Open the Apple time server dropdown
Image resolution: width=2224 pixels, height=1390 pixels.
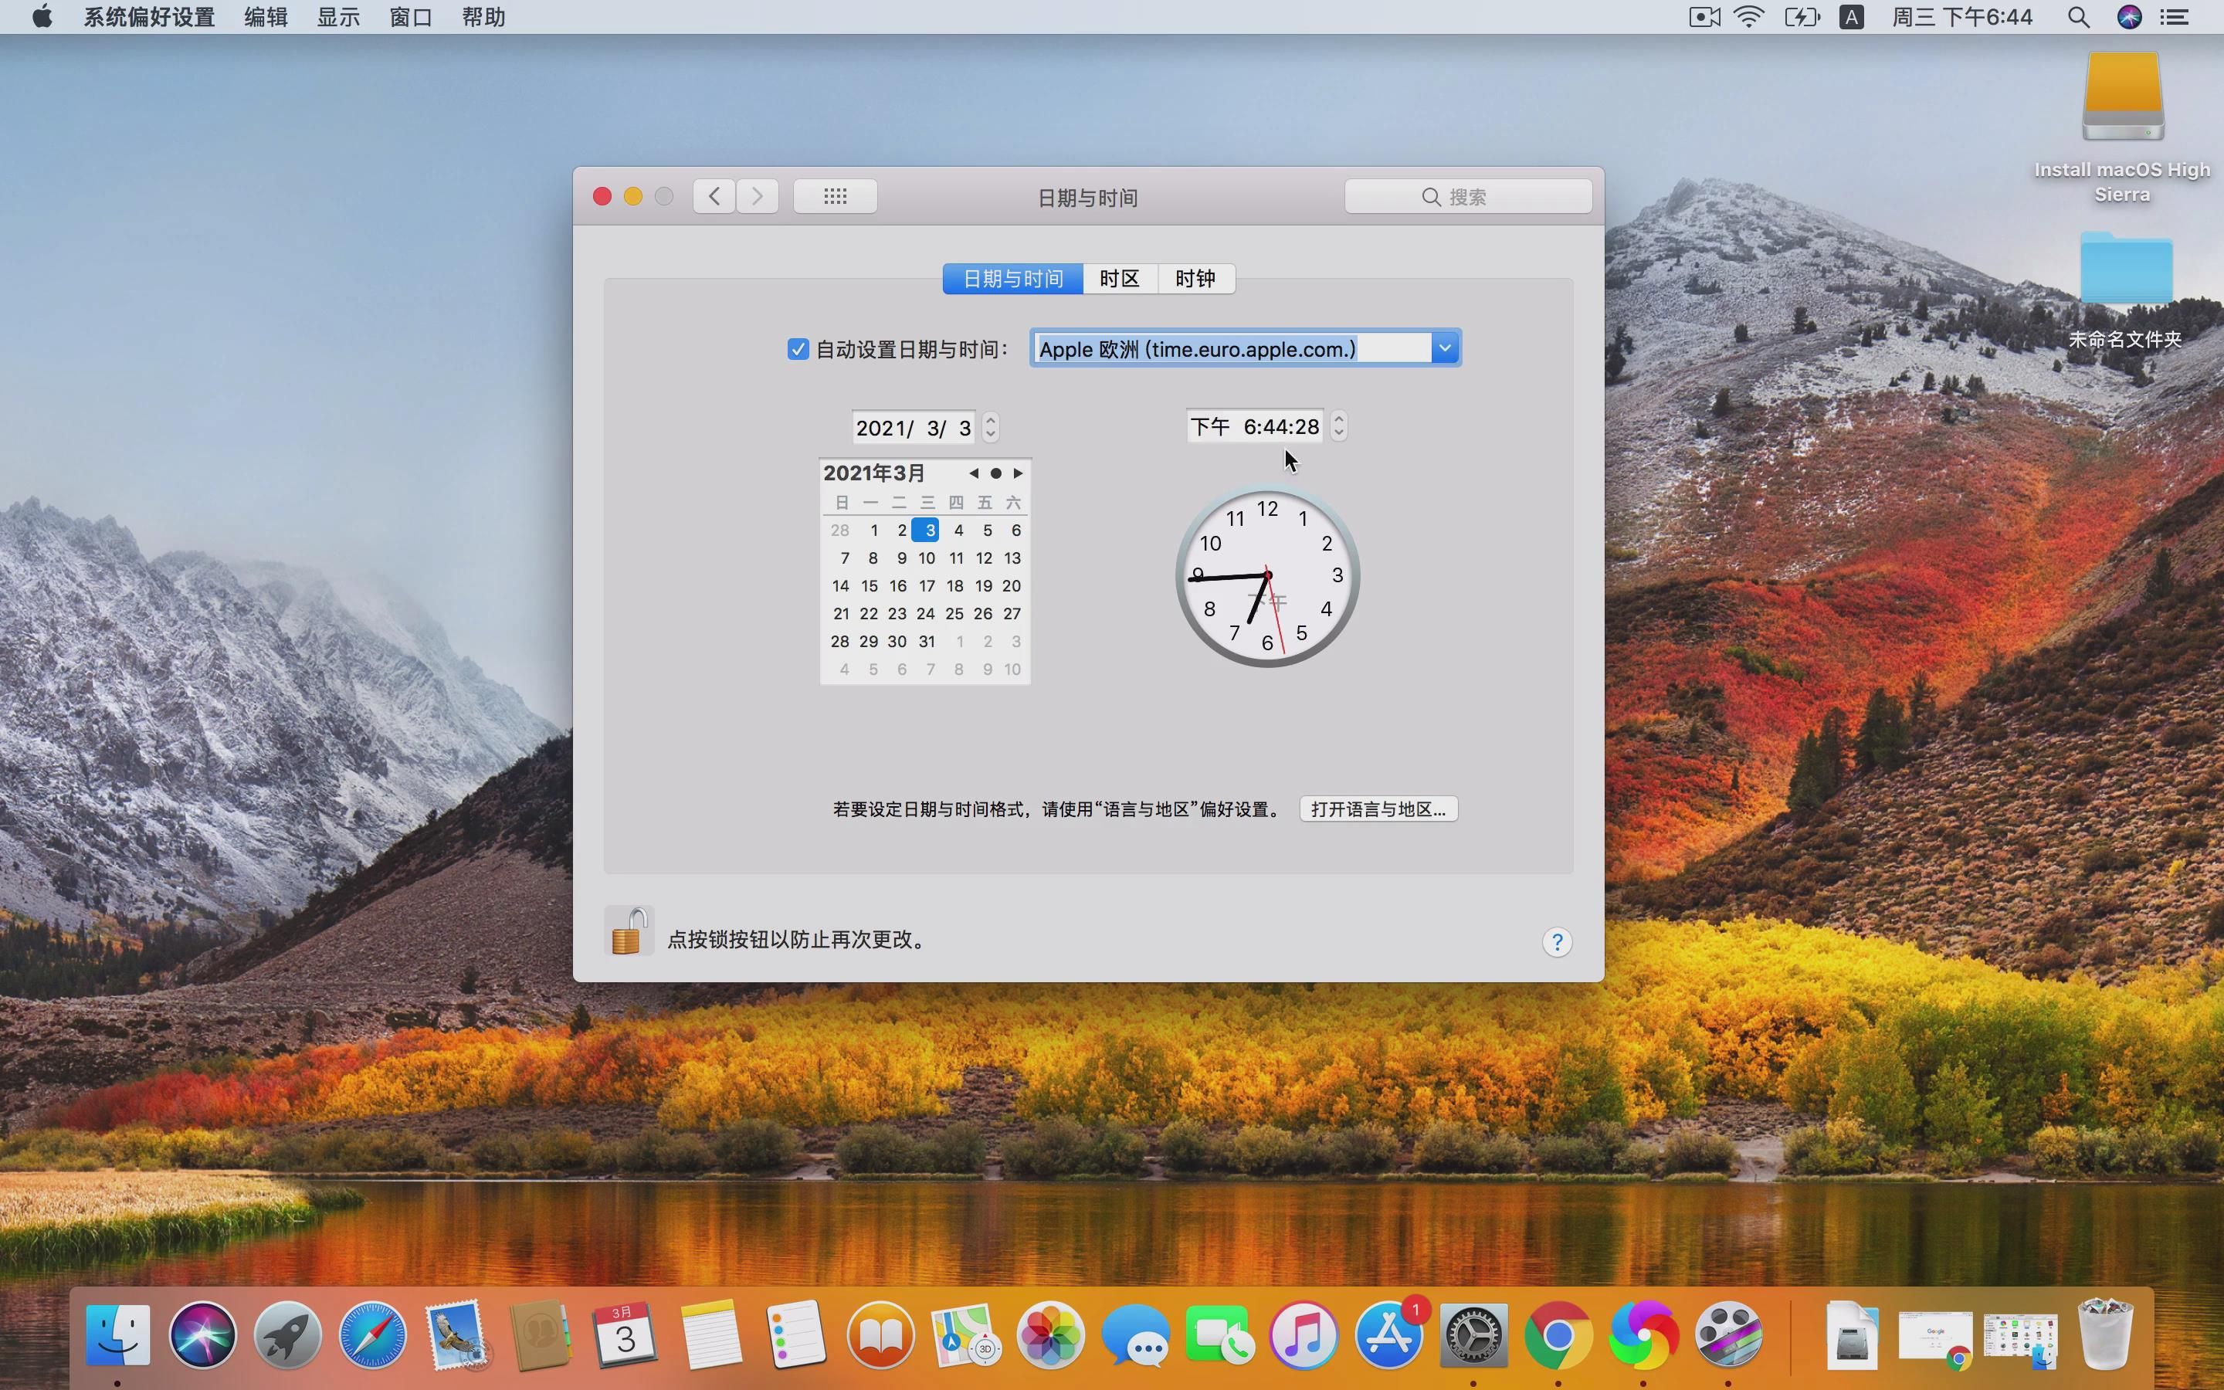(x=1444, y=347)
